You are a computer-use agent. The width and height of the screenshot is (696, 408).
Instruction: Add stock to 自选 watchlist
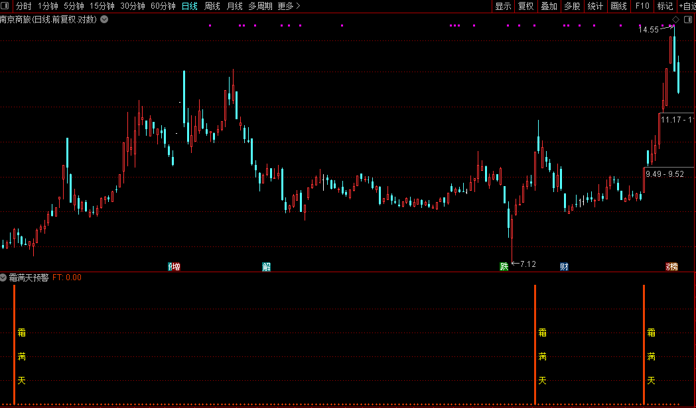tap(687, 6)
